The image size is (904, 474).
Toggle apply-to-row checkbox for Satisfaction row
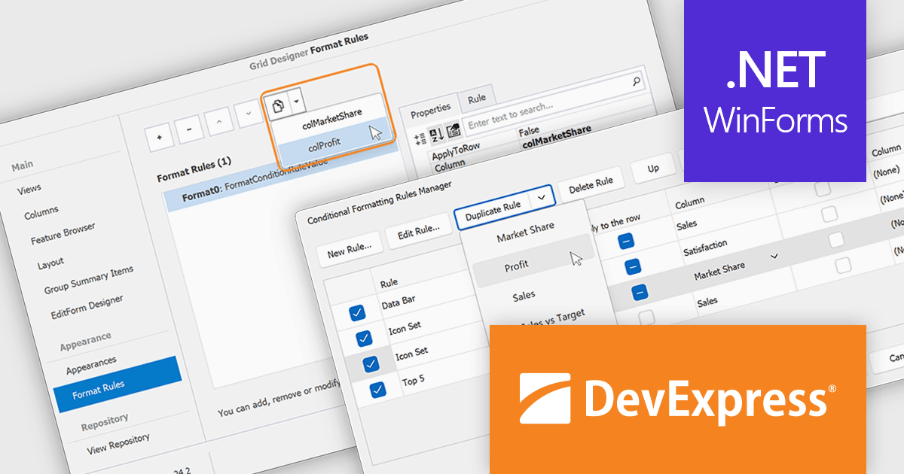pos(633,266)
